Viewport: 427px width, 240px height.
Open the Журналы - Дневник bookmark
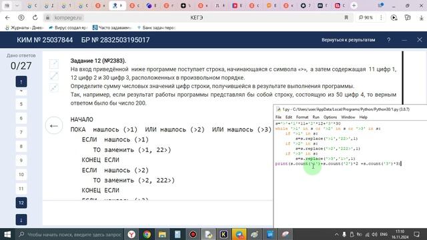click(x=25, y=28)
